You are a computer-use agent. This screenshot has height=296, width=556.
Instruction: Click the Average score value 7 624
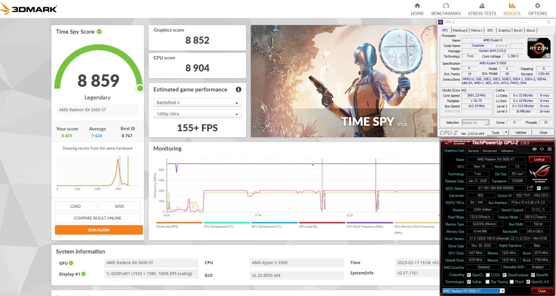click(x=97, y=136)
